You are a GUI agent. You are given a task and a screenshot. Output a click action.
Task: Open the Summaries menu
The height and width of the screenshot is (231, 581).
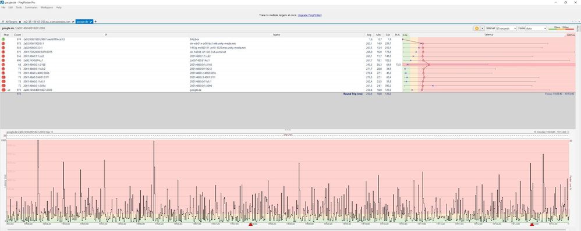click(x=31, y=8)
